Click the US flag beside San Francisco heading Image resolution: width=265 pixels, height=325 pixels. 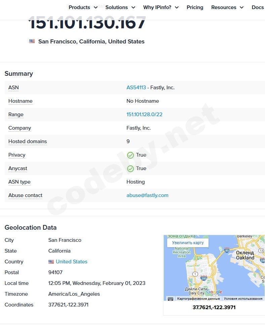click(x=32, y=41)
